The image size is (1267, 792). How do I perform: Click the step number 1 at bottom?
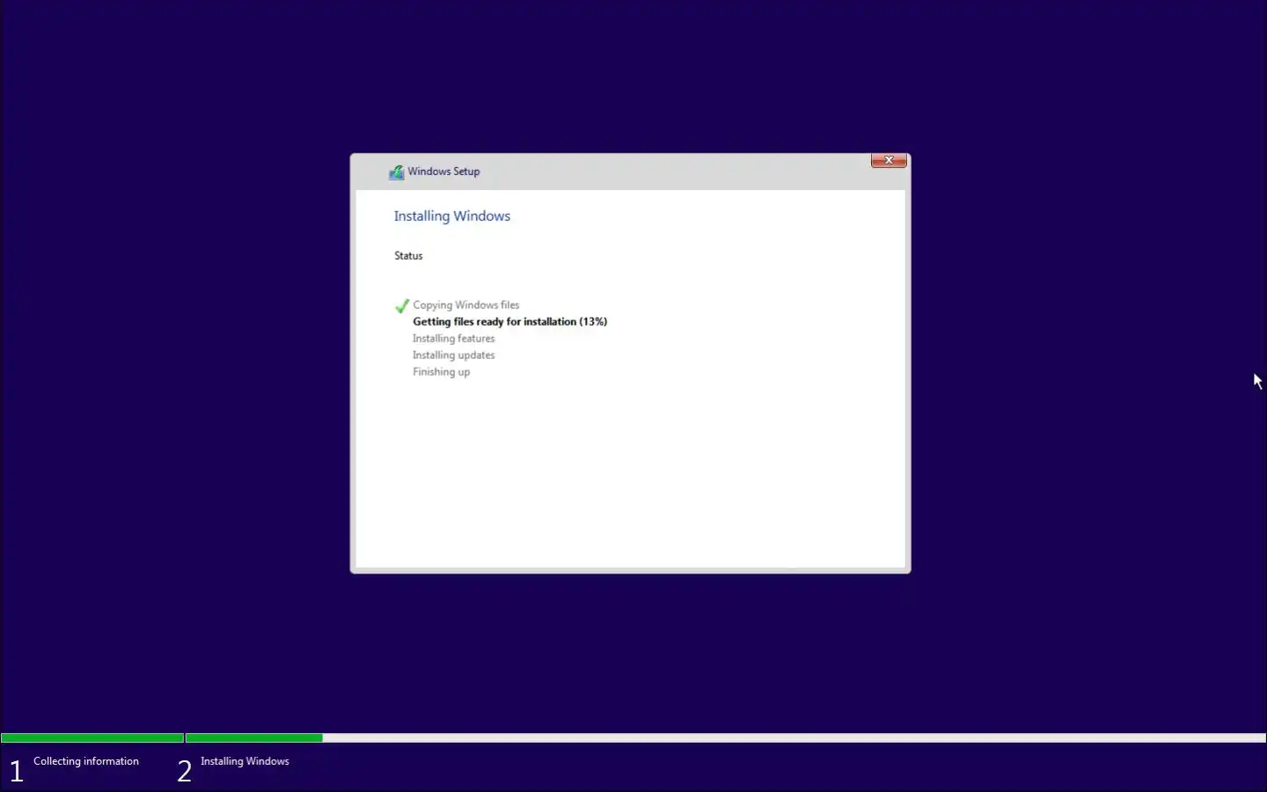point(17,772)
